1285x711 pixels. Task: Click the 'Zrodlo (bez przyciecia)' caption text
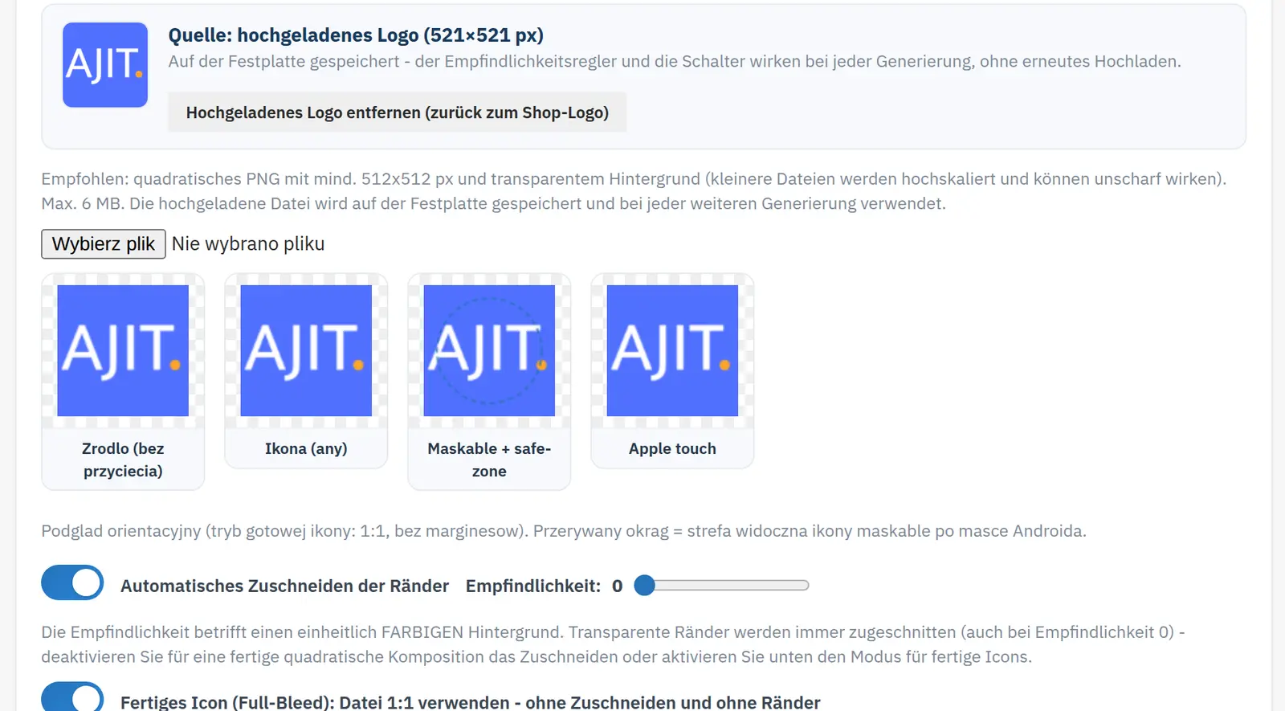[123, 460]
